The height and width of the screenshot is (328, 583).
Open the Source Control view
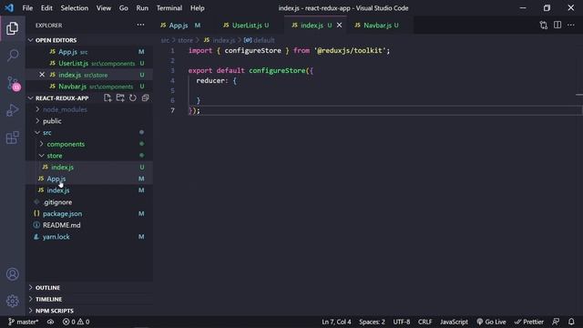tap(13, 83)
